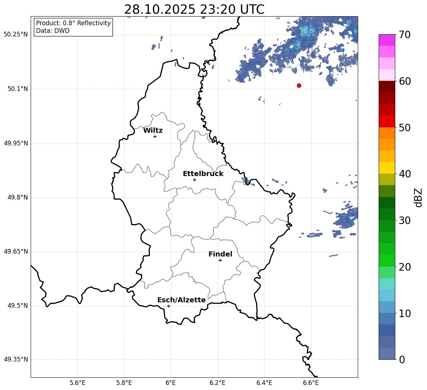Pick the dark red band just below 60 dBZ
The image size is (427, 390).
[x=387, y=87]
